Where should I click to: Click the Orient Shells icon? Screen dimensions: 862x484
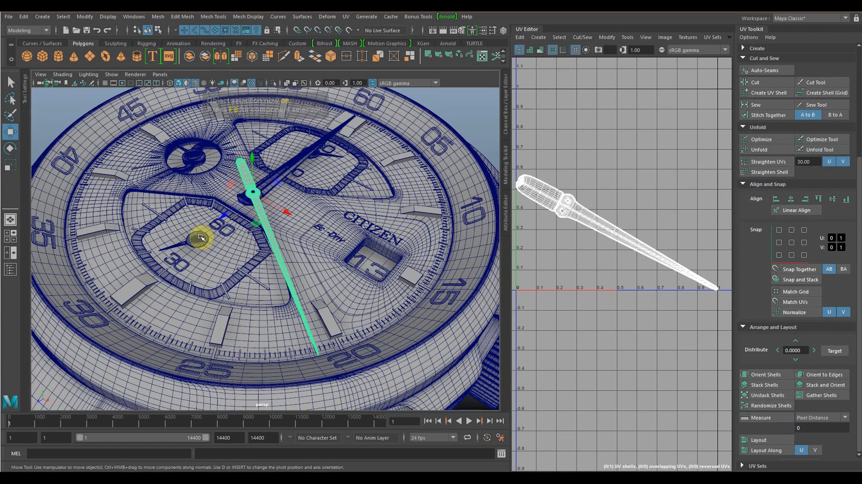click(744, 374)
